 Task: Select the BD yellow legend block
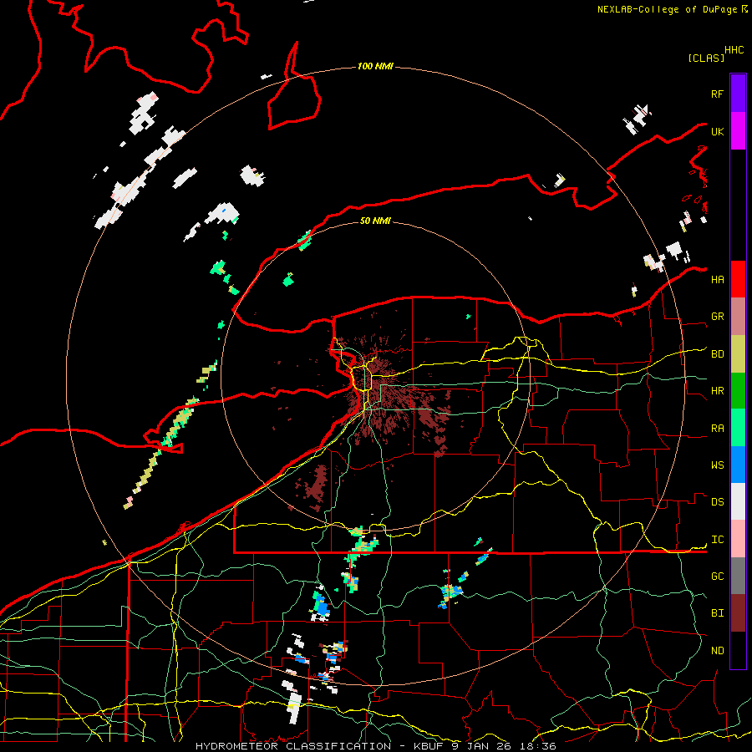738,354
